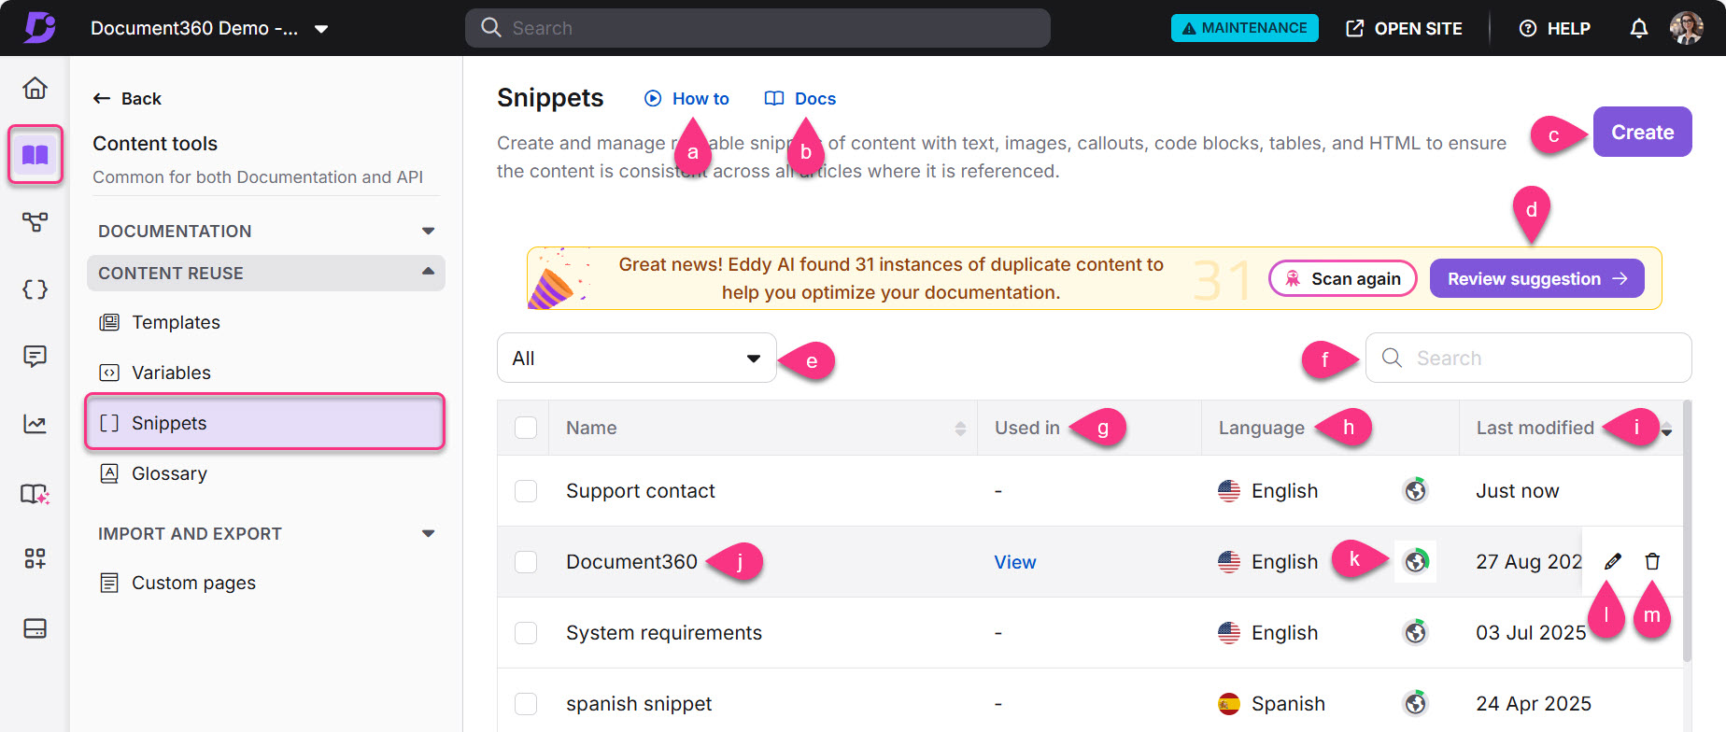
Task: Tick the Support contact row checkbox
Action: 526,491
